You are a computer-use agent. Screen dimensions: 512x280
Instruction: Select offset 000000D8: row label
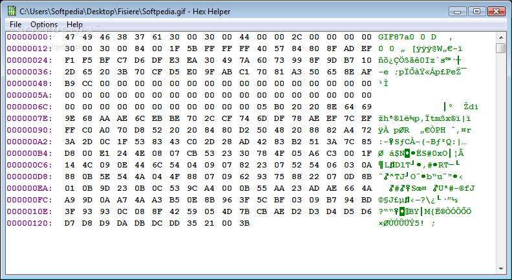click(x=29, y=177)
